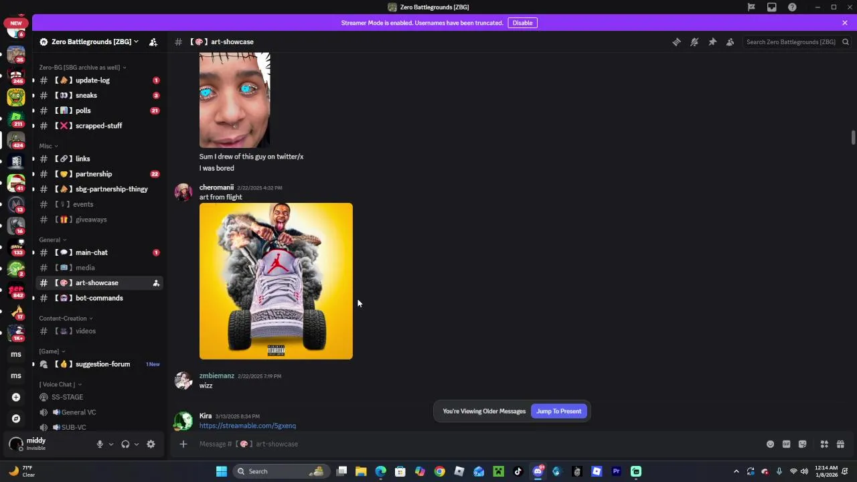Open the sneaker car album art image
857x482 pixels.
[x=276, y=281]
